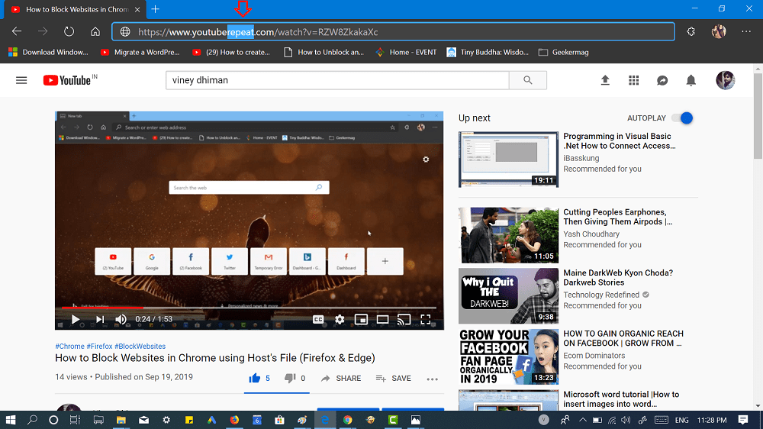The width and height of the screenshot is (763, 429).
Task: Open the Tiny Buddha bookmark
Action: click(488, 52)
